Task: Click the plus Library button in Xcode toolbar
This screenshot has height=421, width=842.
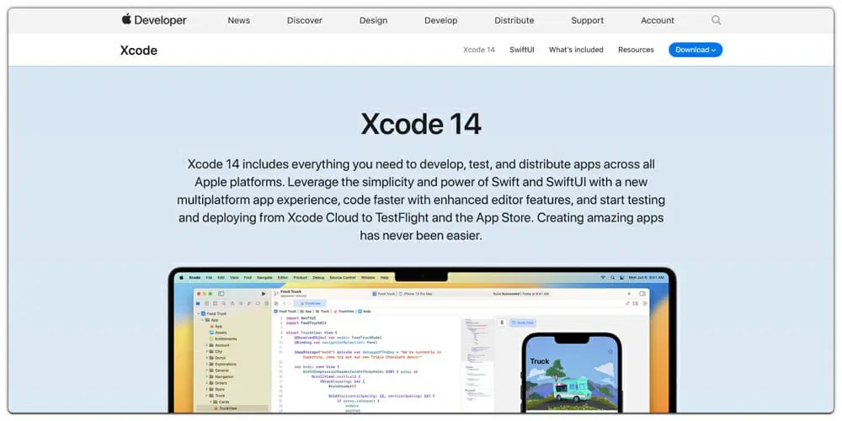Action: coord(629,294)
